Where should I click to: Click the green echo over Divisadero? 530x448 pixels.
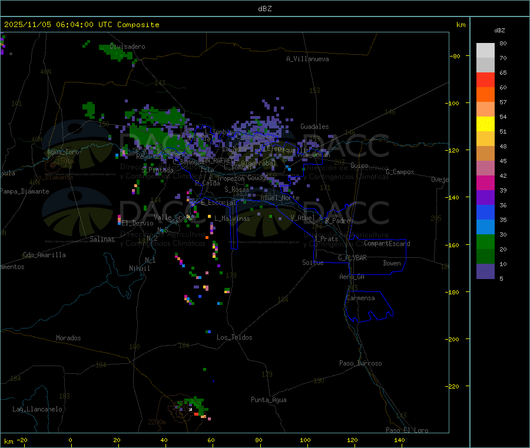pyautogui.click(x=117, y=52)
